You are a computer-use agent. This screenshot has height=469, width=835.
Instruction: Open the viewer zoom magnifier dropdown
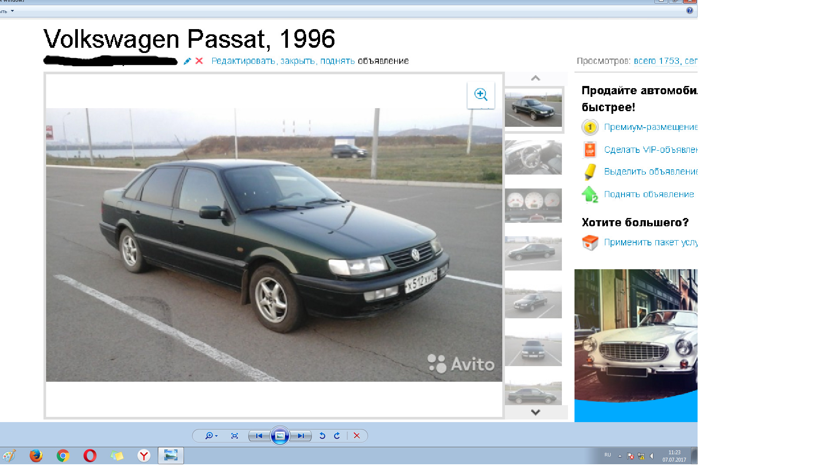[211, 436]
